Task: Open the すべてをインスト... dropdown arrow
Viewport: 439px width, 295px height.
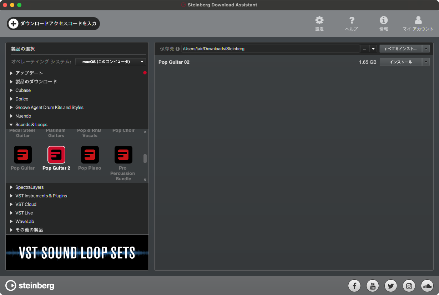Action: 426,49
